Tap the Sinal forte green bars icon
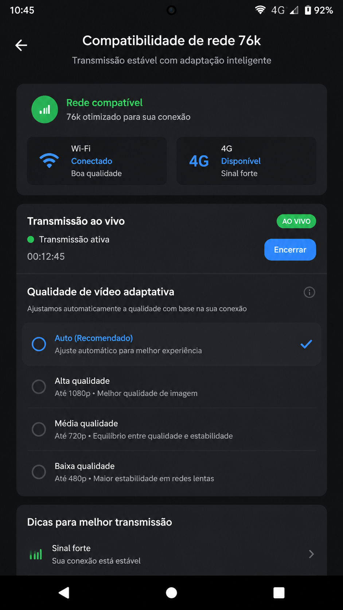343x610 pixels. pos(36,554)
